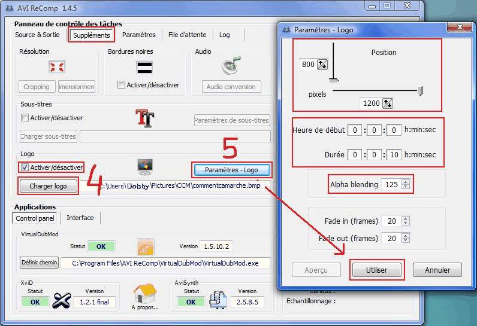The image size is (477, 326).
Task: Confirm with the Utiliser button
Action: pos(376,270)
